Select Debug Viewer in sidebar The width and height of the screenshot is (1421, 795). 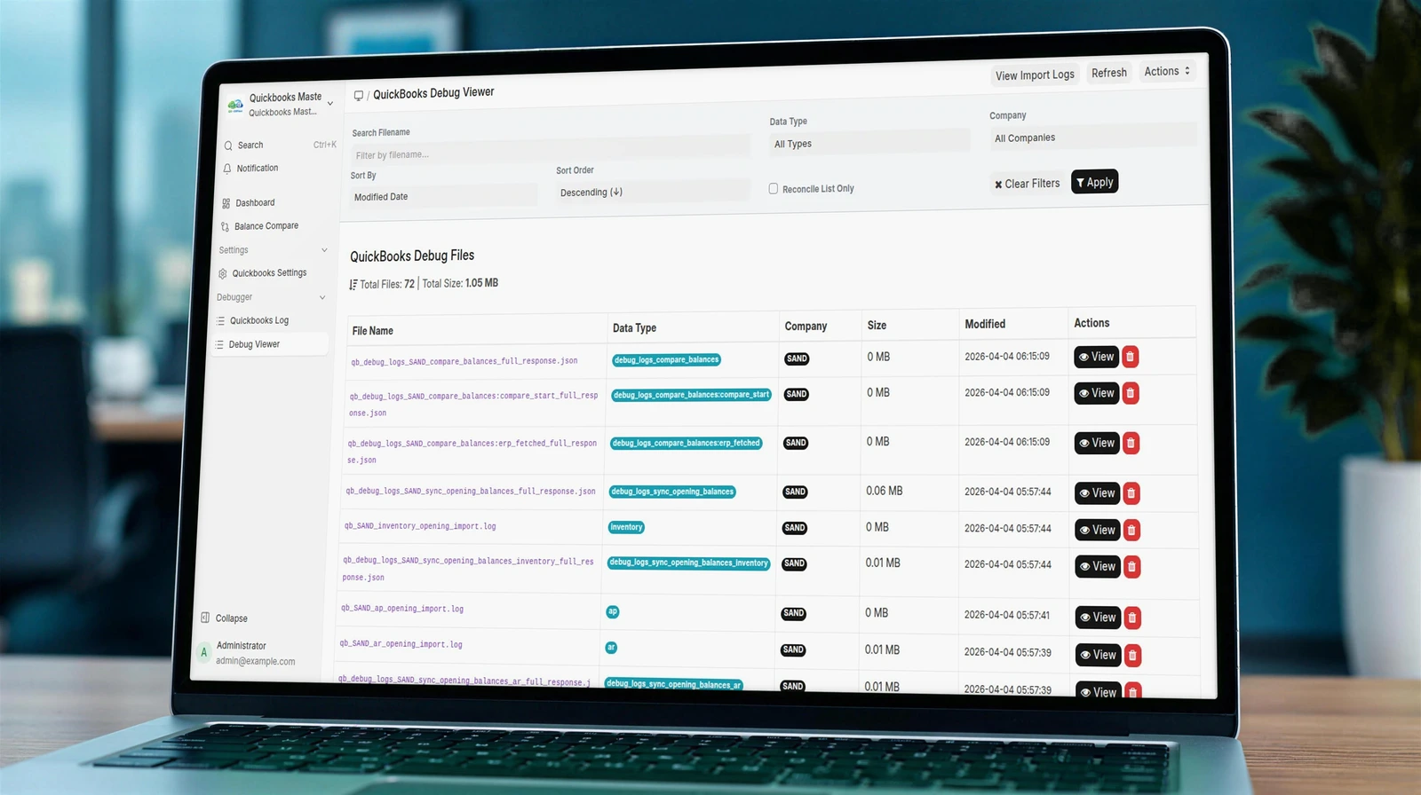click(x=269, y=344)
